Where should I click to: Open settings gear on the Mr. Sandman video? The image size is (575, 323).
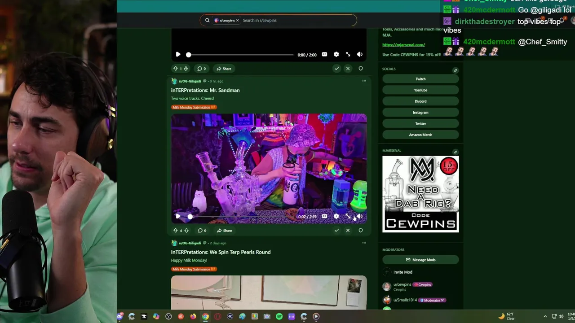click(336, 216)
